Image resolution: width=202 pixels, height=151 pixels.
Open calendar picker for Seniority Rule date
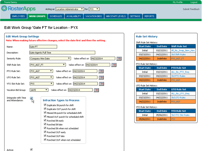point(119,59)
